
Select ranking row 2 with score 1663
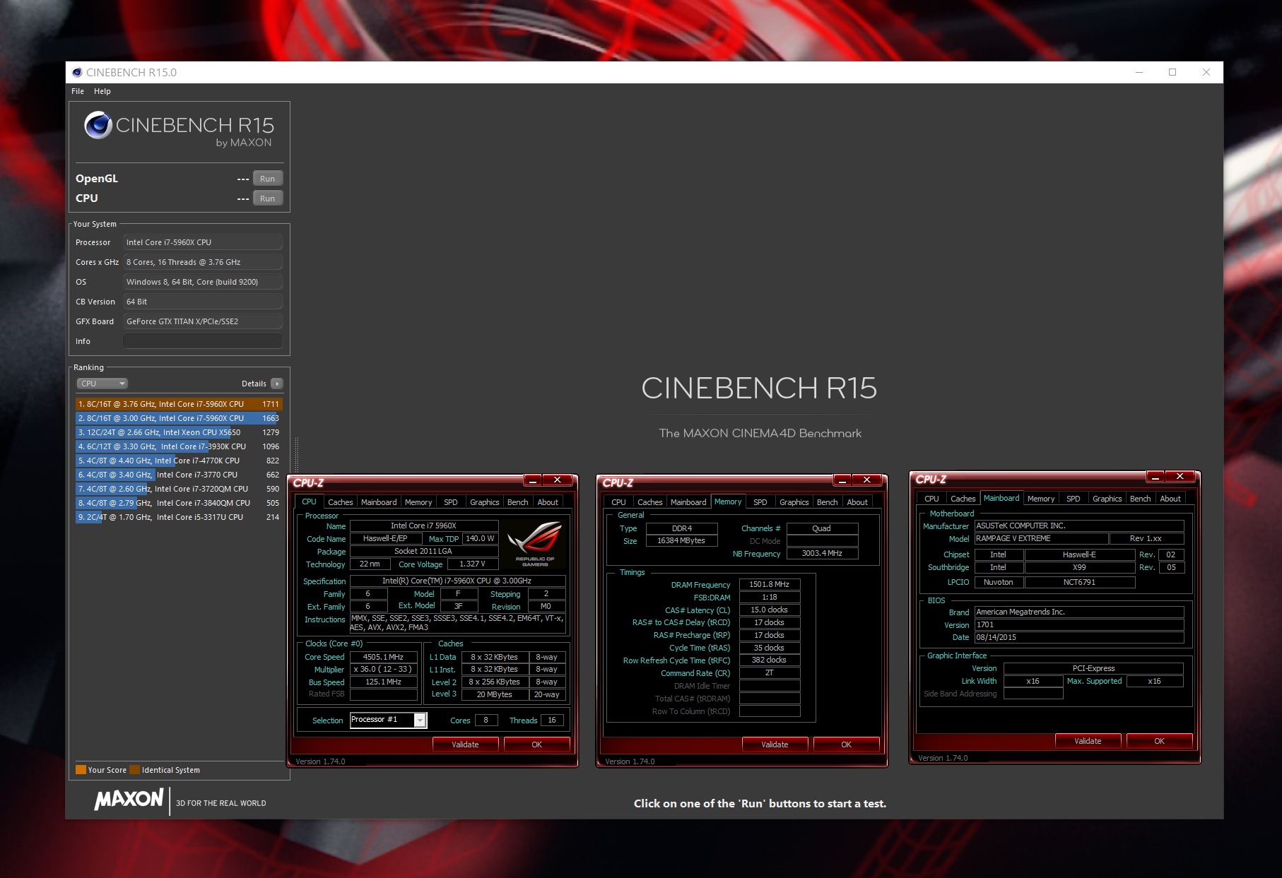point(179,418)
